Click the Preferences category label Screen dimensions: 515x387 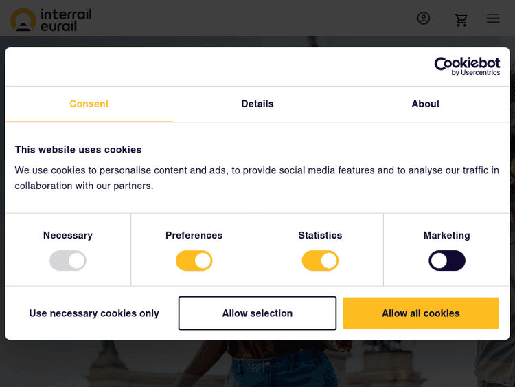coord(194,235)
